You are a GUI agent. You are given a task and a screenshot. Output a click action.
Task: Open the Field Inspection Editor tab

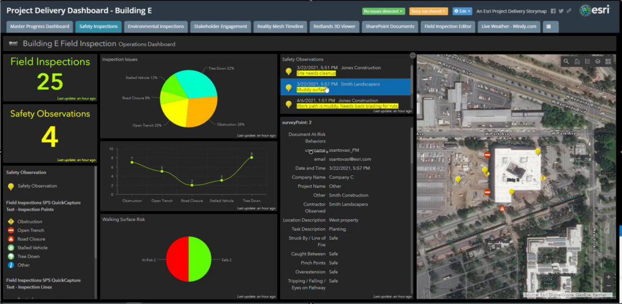(x=448, y=27)
